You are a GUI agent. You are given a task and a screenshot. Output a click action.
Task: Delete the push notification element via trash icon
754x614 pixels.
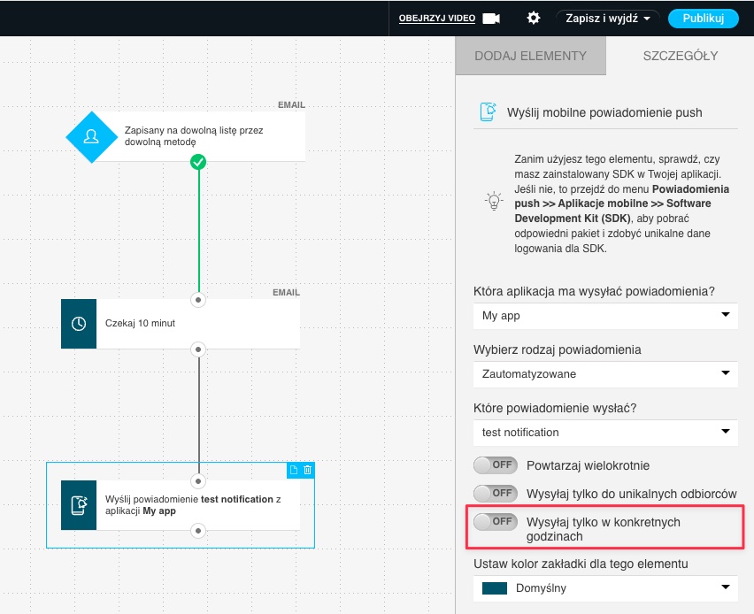click(x=307, y=470)
